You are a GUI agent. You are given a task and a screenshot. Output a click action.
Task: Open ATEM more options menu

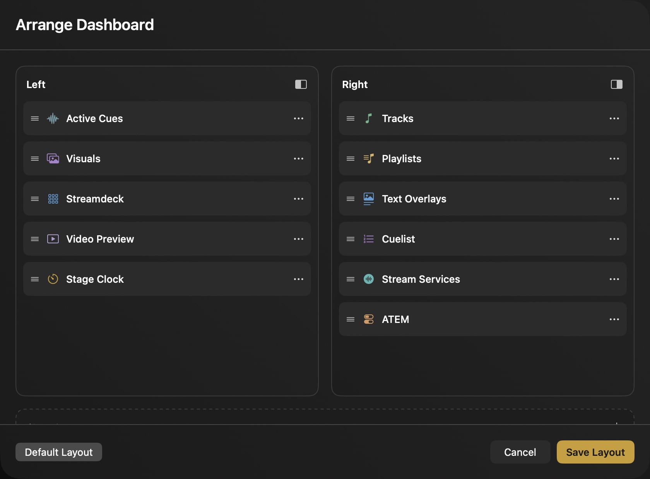point(614,319)
